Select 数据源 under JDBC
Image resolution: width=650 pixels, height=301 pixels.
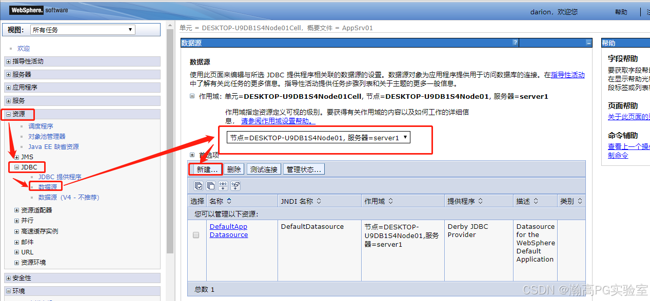point(48,187)
